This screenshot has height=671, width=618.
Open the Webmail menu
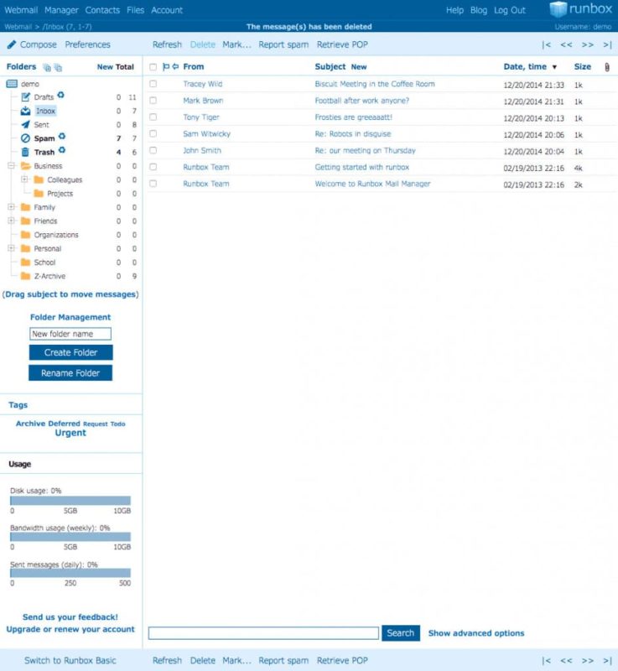21,10
